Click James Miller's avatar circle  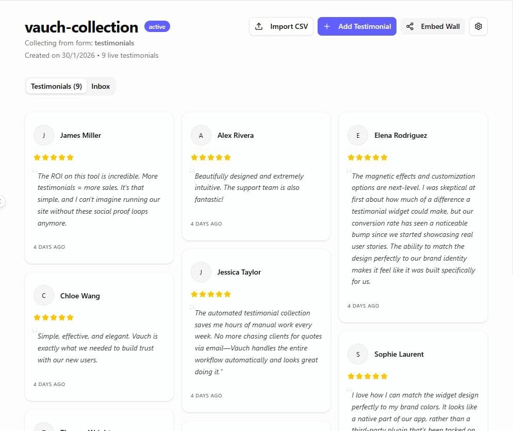pyautogui.click(x=44, y=135)
